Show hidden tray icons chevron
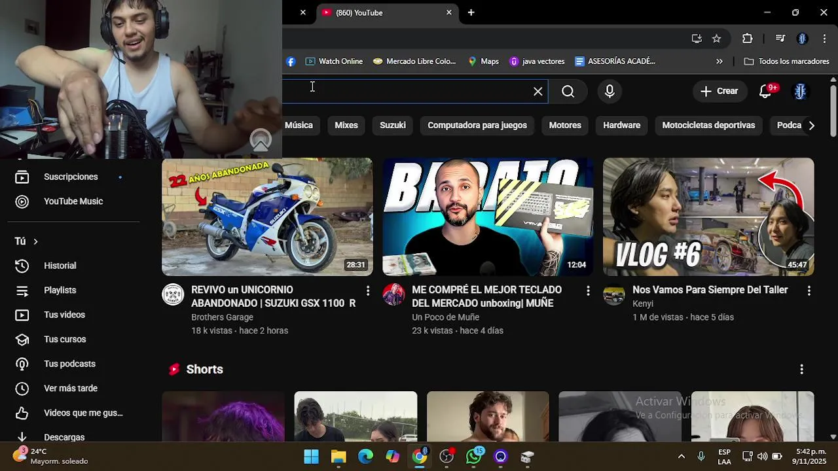Viewport: 838px width, 471px height. pyautogui.click(x=682, y=457)
